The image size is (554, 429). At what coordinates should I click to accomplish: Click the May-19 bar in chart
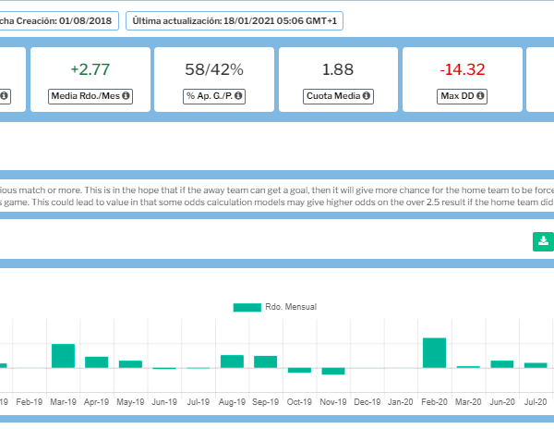(130, 364)
